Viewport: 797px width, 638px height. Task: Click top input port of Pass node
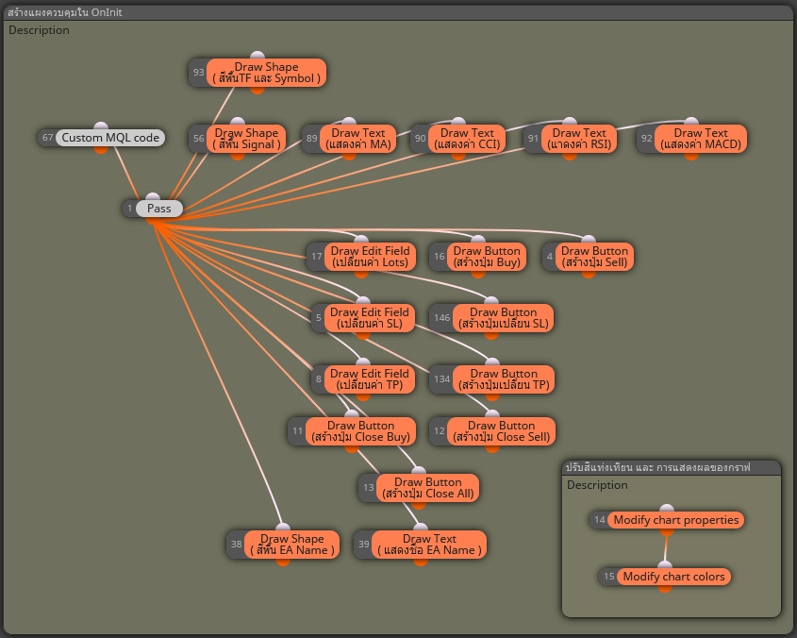click(x=153, y=197)
